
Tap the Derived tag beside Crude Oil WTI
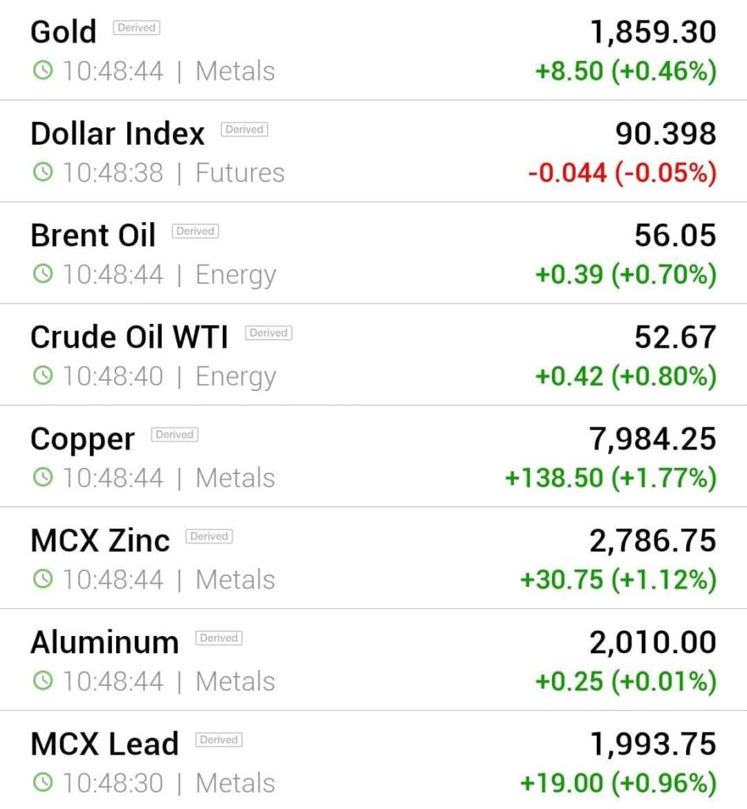[x=268, y=333]
